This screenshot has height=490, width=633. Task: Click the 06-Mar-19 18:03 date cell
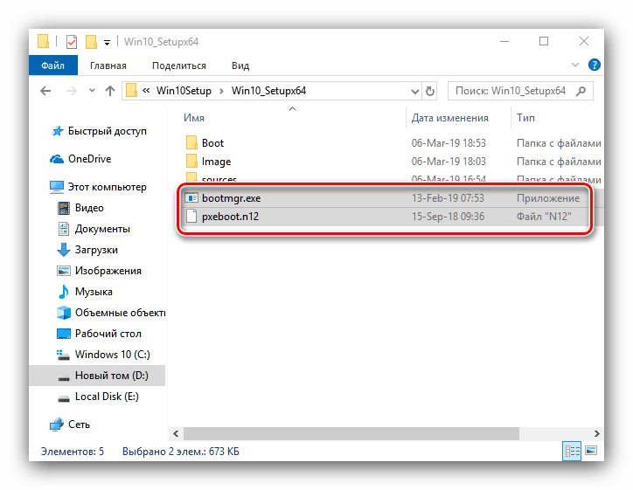click(449, 162)
